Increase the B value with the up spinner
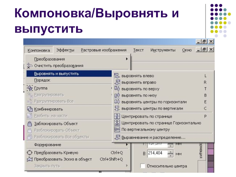Image resolution: width=236 pixels, height=177 pixels. 171,152
